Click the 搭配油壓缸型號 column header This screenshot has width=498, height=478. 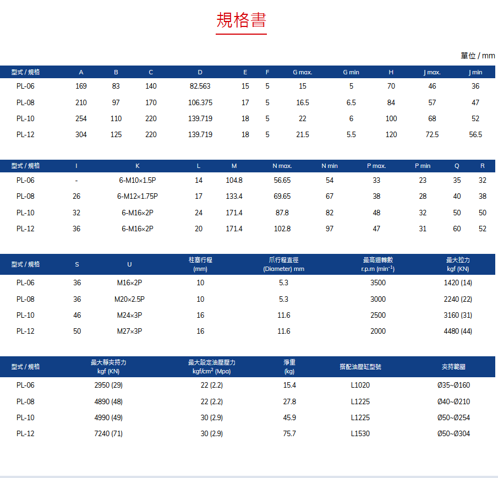[x=360, y=366]
